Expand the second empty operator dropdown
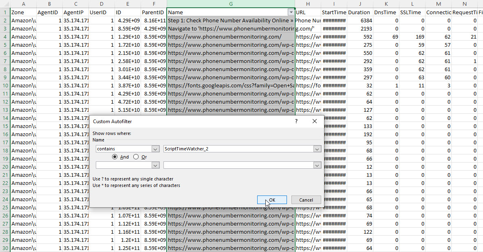This screenshot has width=483, height=252. (x=155, y=165)
